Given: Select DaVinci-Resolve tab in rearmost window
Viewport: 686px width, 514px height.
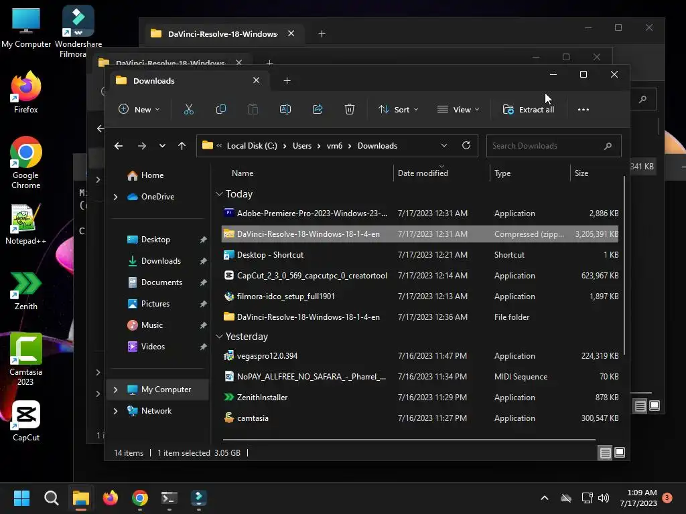Looking at the screenshot, I should pos(222,33).
